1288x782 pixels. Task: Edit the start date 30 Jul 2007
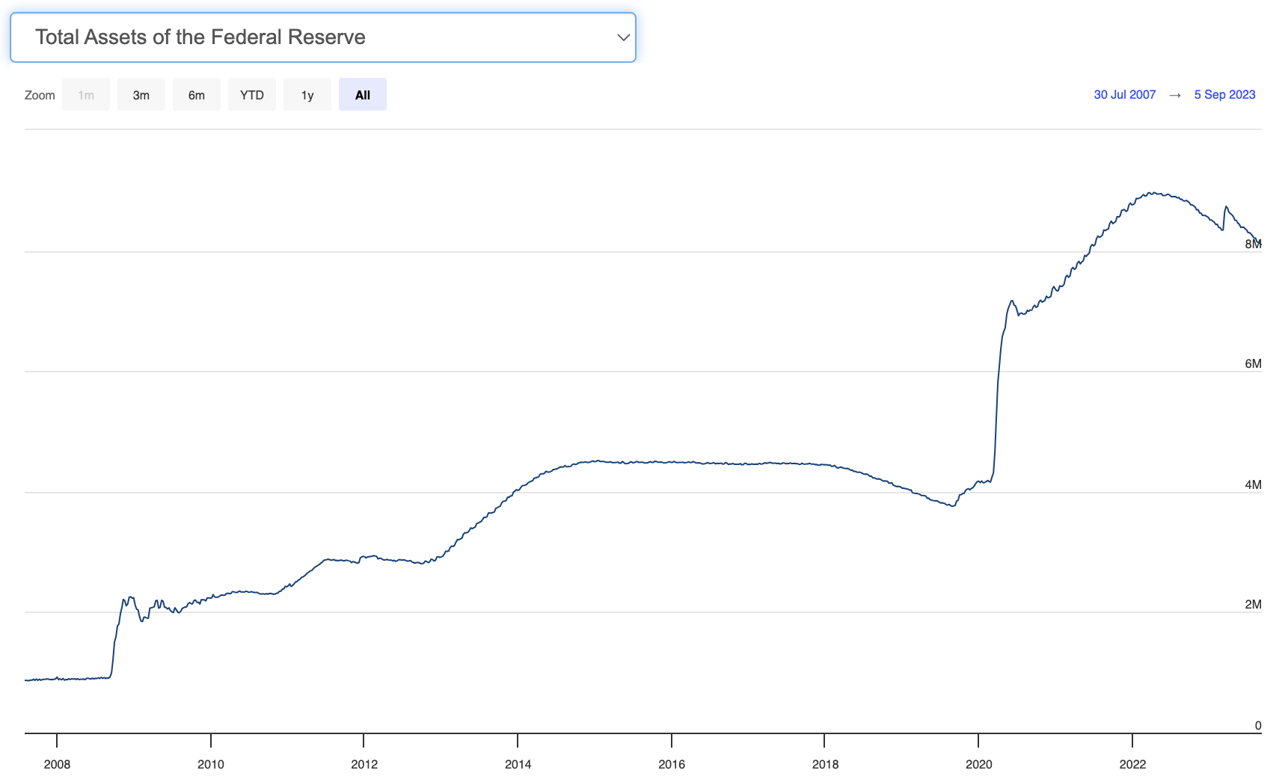click(1124, 95)
